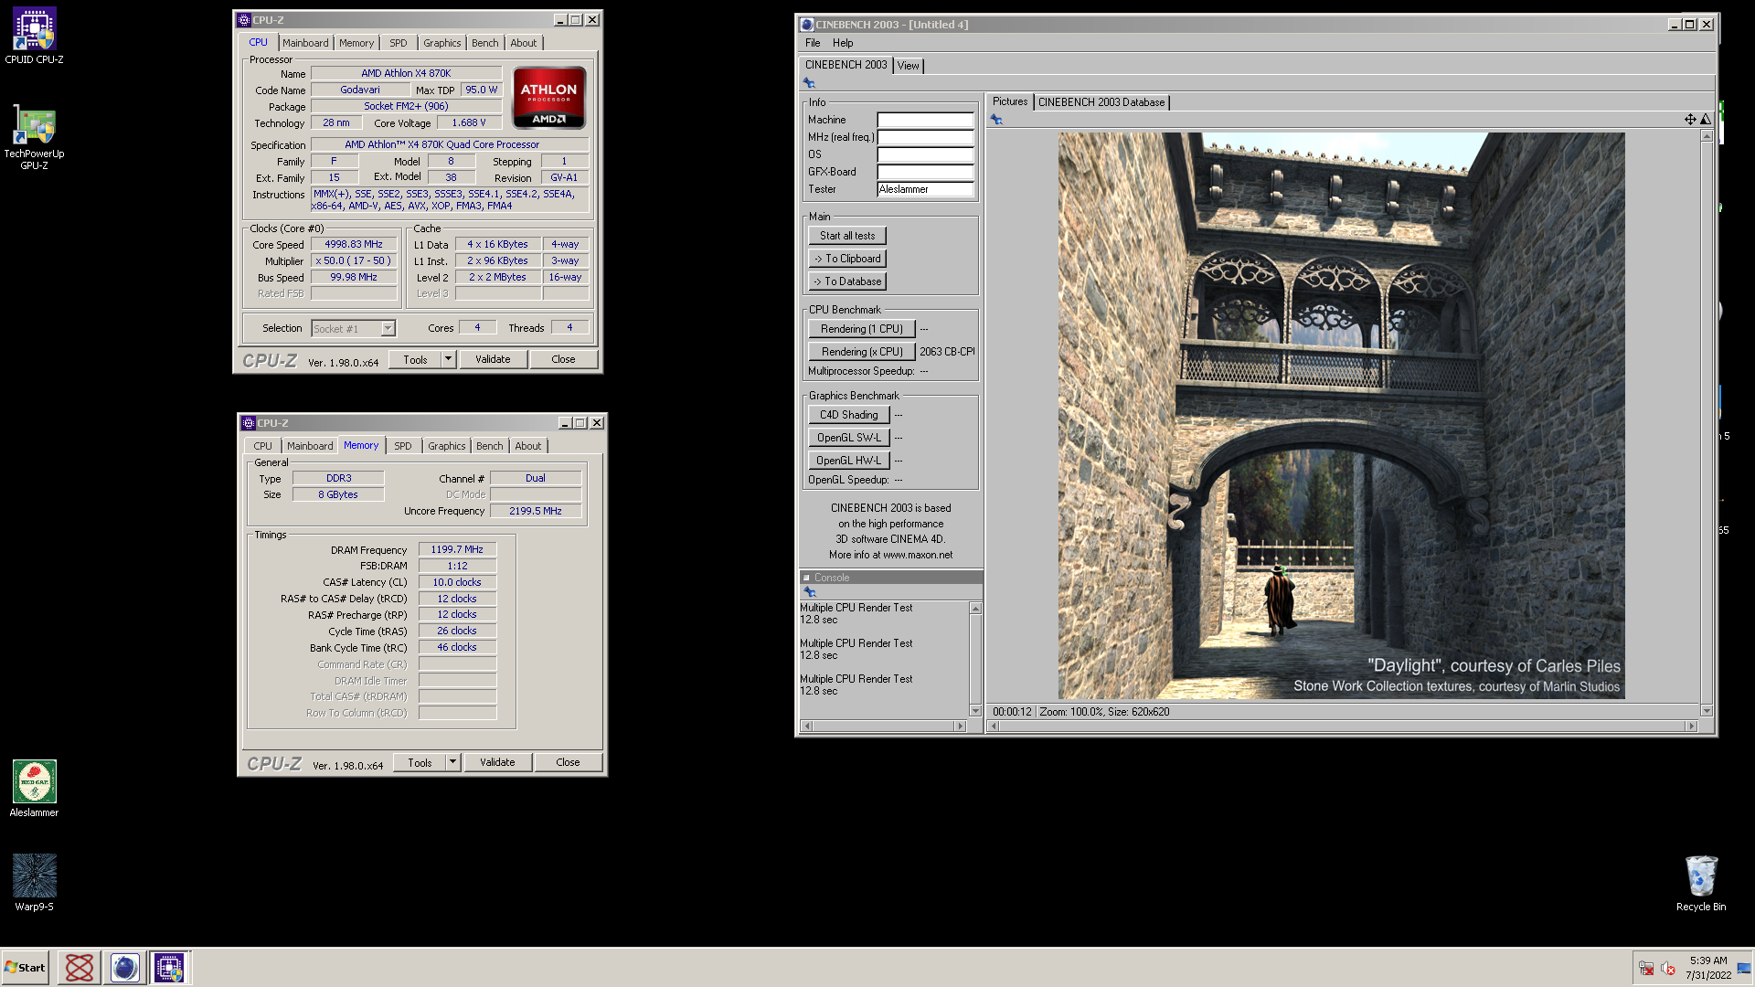Click the CINEBENCH sphere taskbar icon
1755x987 pixels.
(x=125, y=967)
